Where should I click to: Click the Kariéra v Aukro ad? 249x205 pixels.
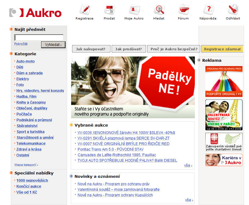224,160
